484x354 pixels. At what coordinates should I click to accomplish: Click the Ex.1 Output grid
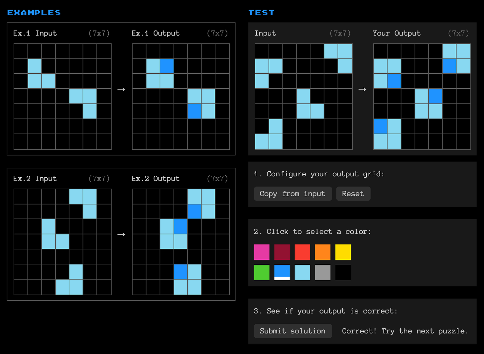point(181,97)
